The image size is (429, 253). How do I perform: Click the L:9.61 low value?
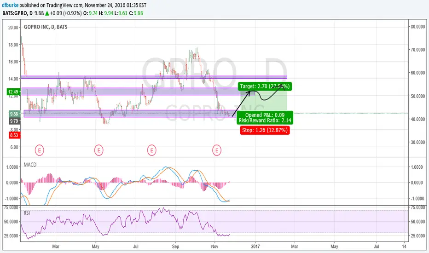(121, 13)
